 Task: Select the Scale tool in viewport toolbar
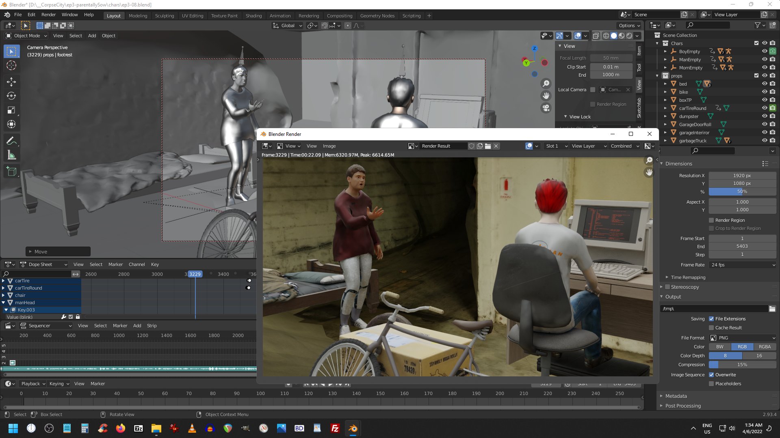point(11,110)
